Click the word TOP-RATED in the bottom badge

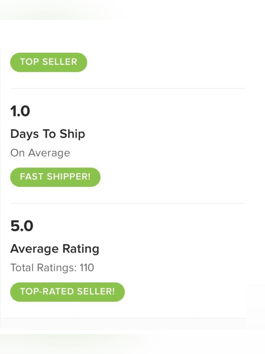[47, 292]
